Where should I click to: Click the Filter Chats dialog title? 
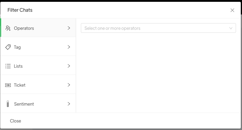[x=20, y=10]
